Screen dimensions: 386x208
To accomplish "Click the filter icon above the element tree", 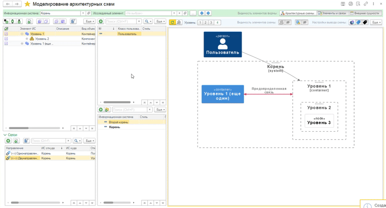I will click(x=73, y=21).
